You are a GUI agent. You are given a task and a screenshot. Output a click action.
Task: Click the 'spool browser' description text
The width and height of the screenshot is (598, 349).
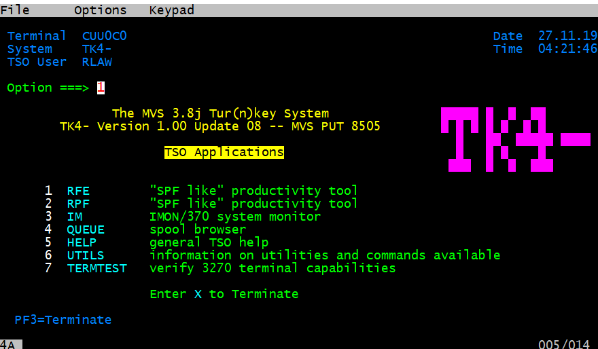(x=198, y=229)
